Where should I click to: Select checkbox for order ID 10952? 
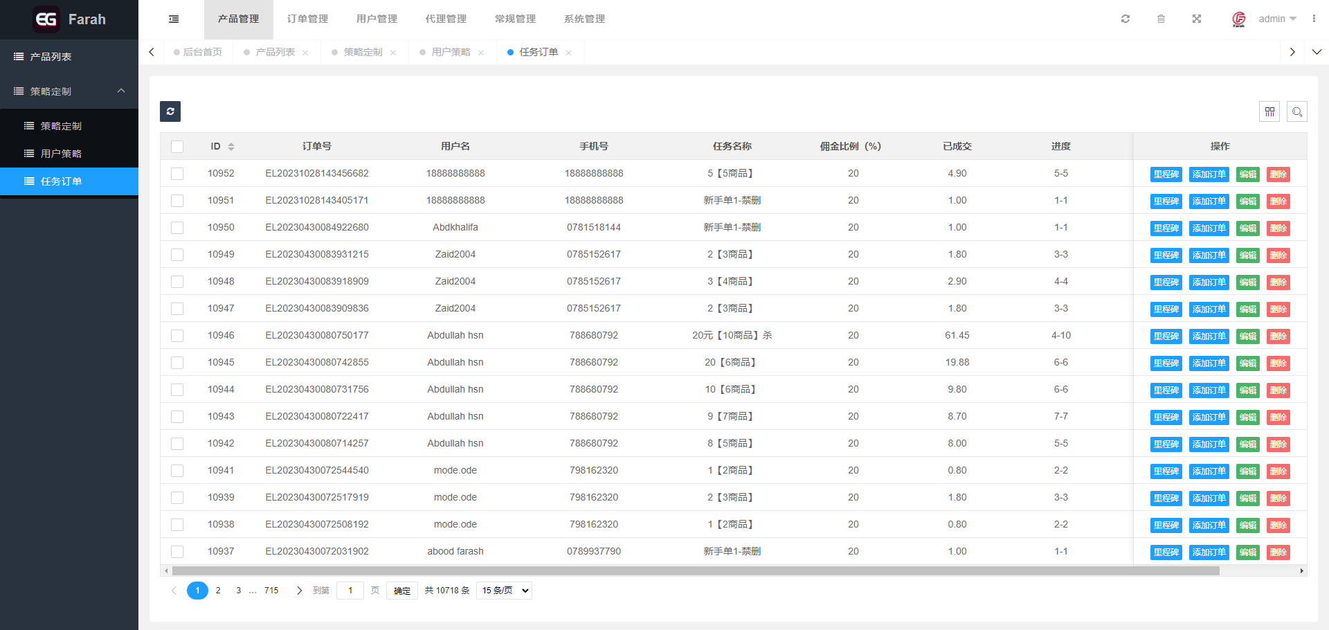177,174
